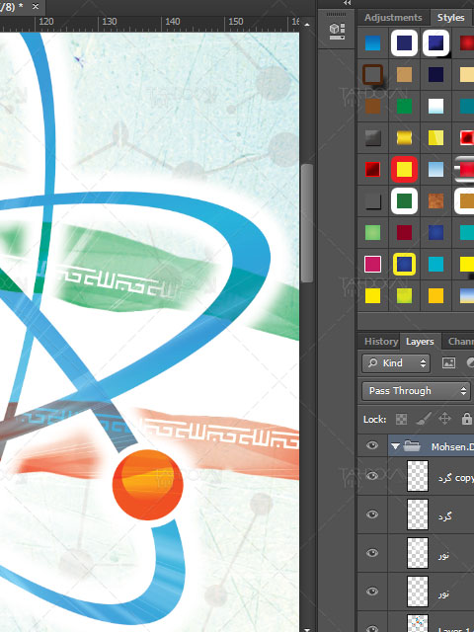Hide the Mohsen.D group layer

(x=372, y=445)
